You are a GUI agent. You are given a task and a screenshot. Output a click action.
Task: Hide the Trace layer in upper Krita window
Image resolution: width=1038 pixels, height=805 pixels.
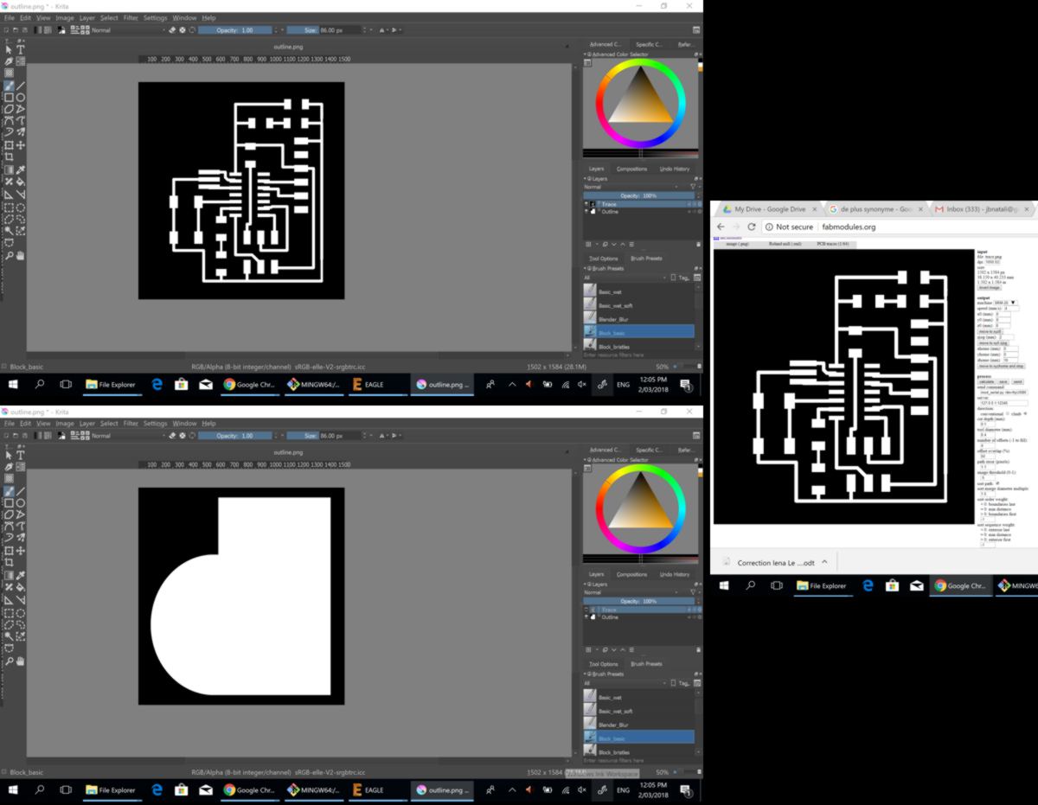tap(586, 204)
